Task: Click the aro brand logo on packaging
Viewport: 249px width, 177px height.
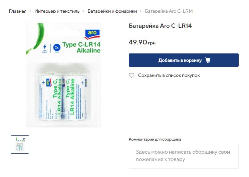Action: [x=92, y=34]
